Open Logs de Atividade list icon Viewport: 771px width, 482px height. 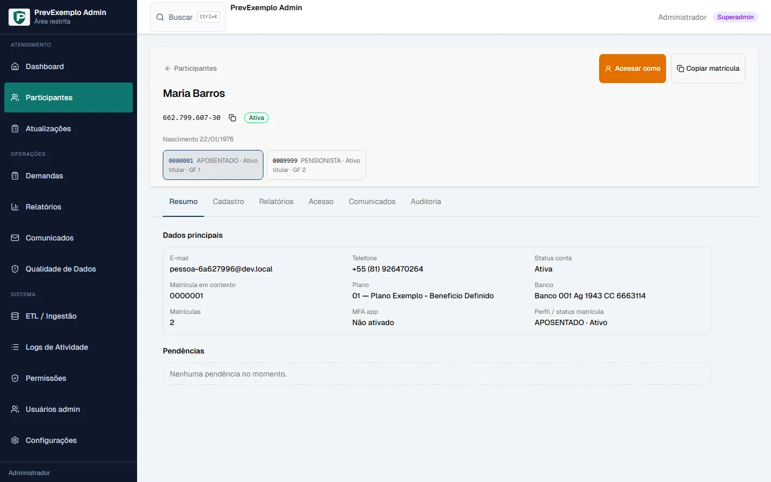[15, 347]
